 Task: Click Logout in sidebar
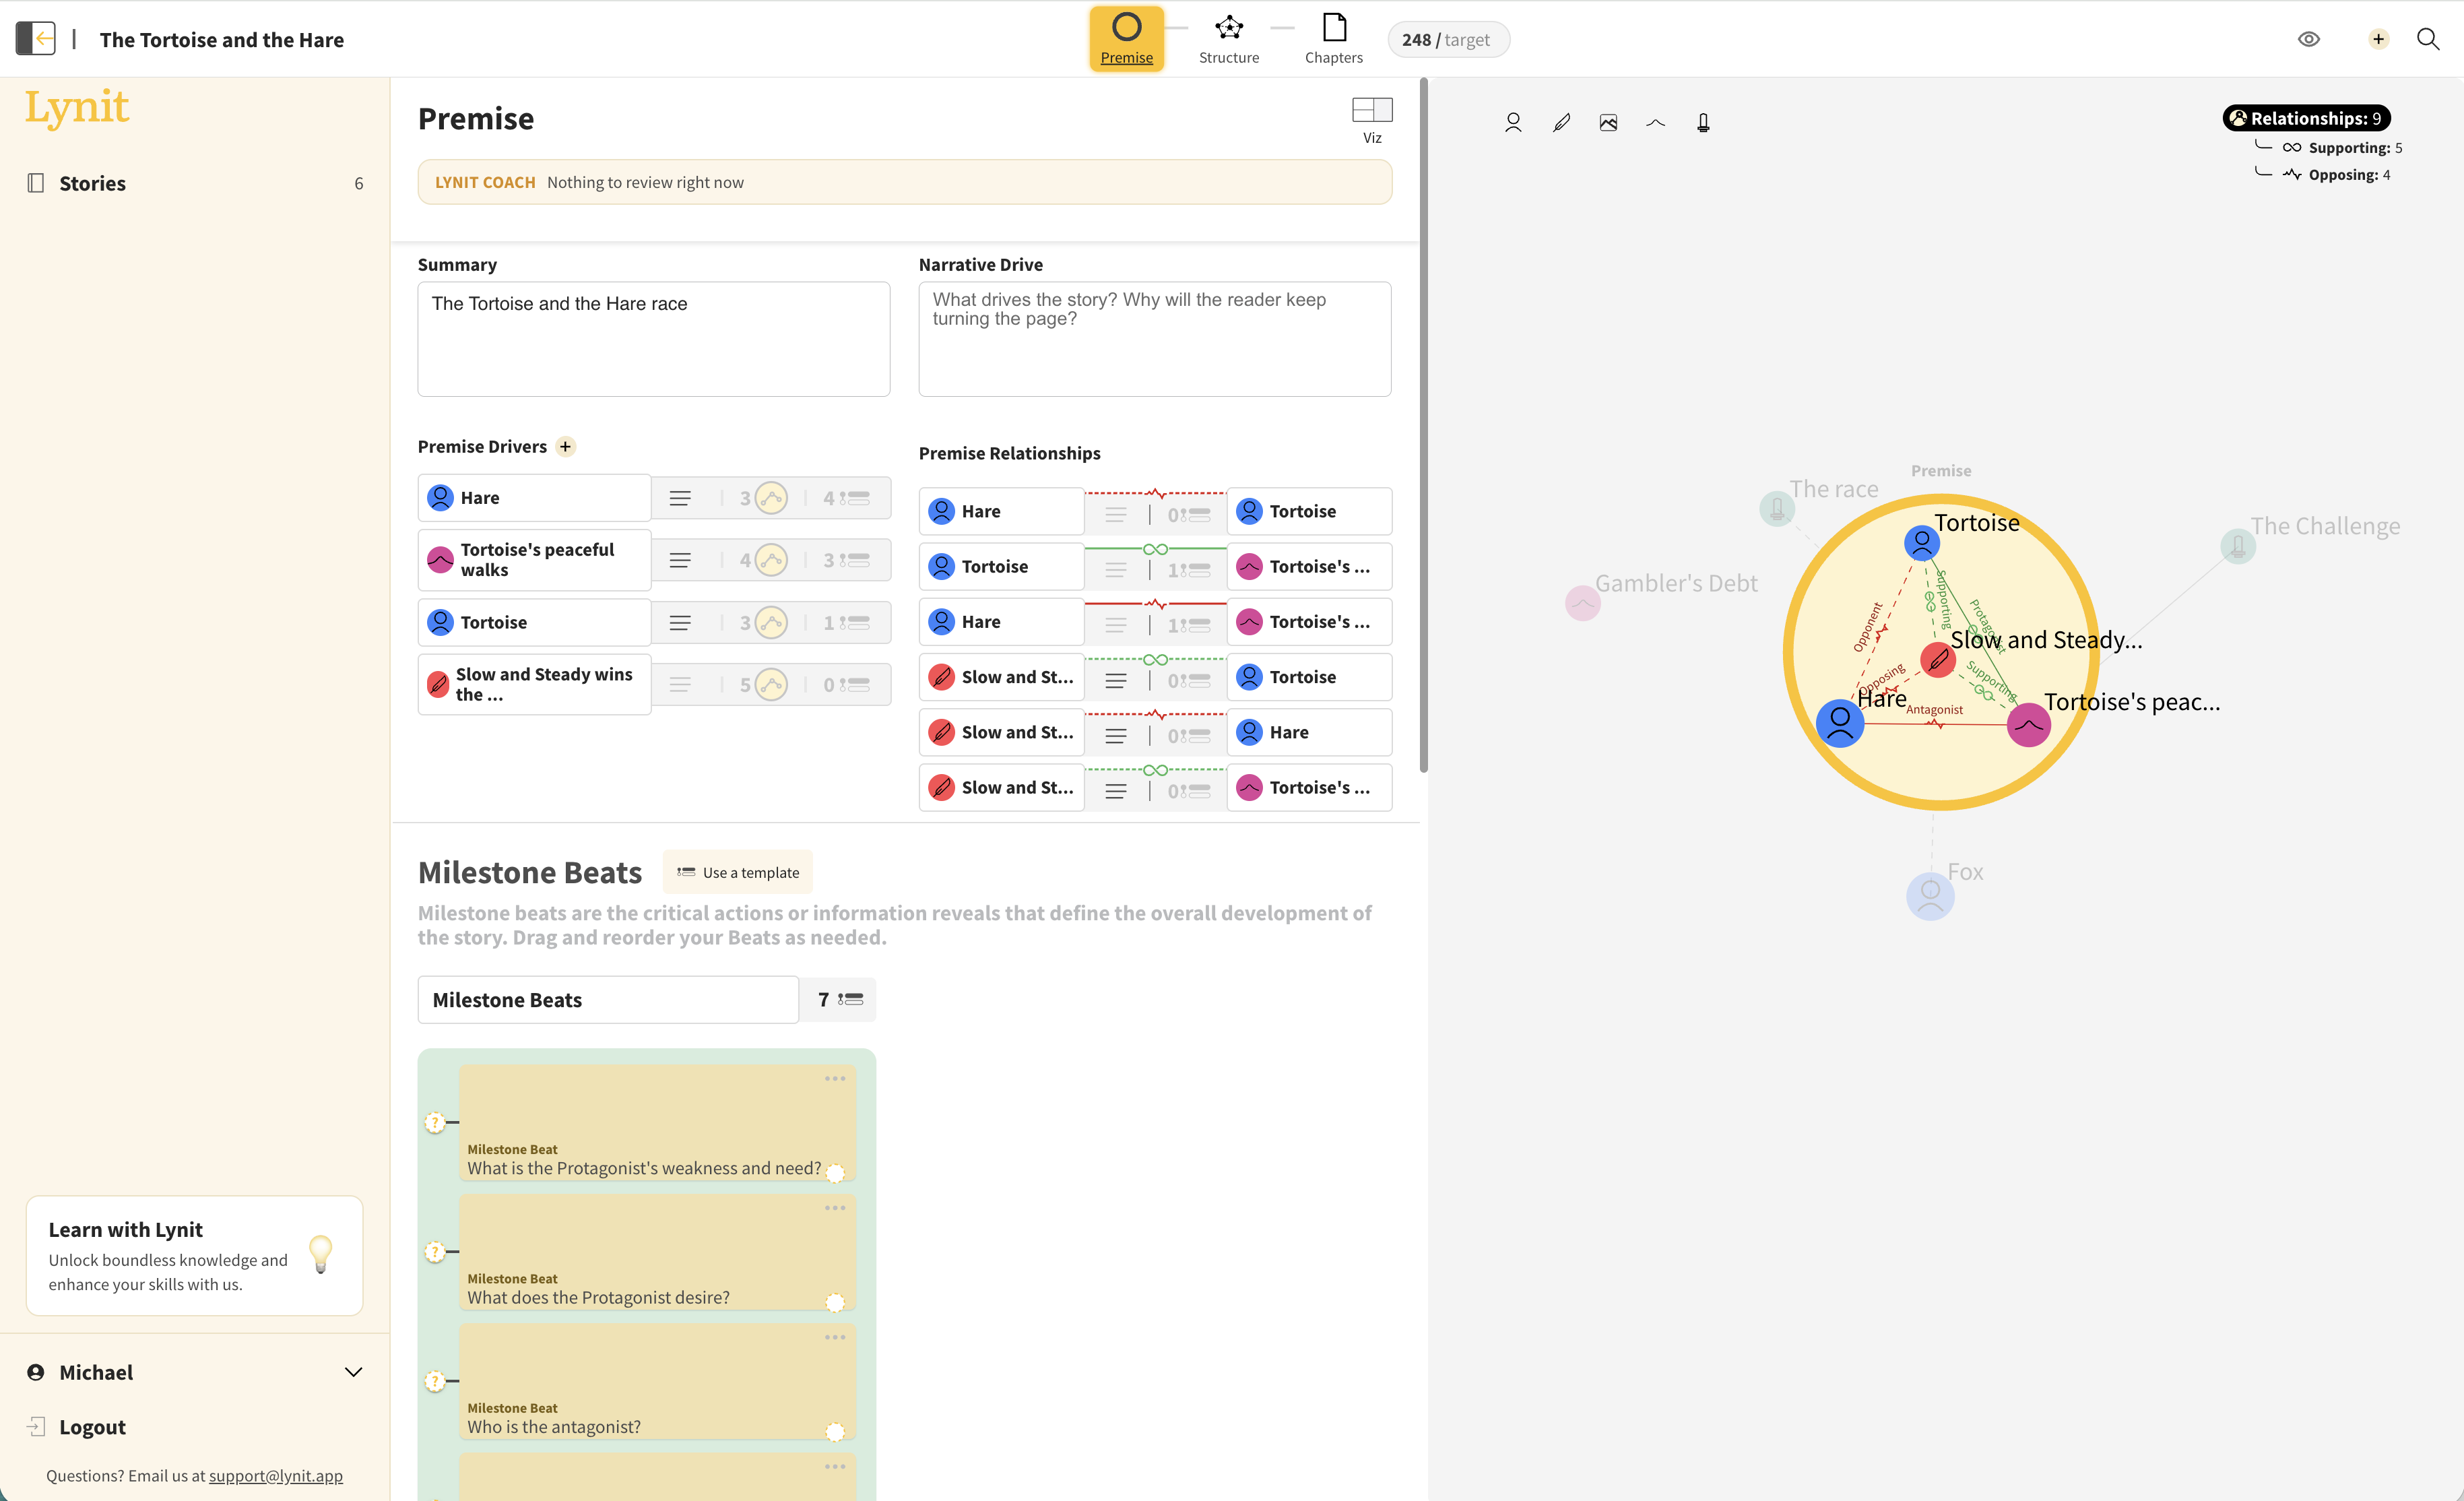click(92, 1427)
